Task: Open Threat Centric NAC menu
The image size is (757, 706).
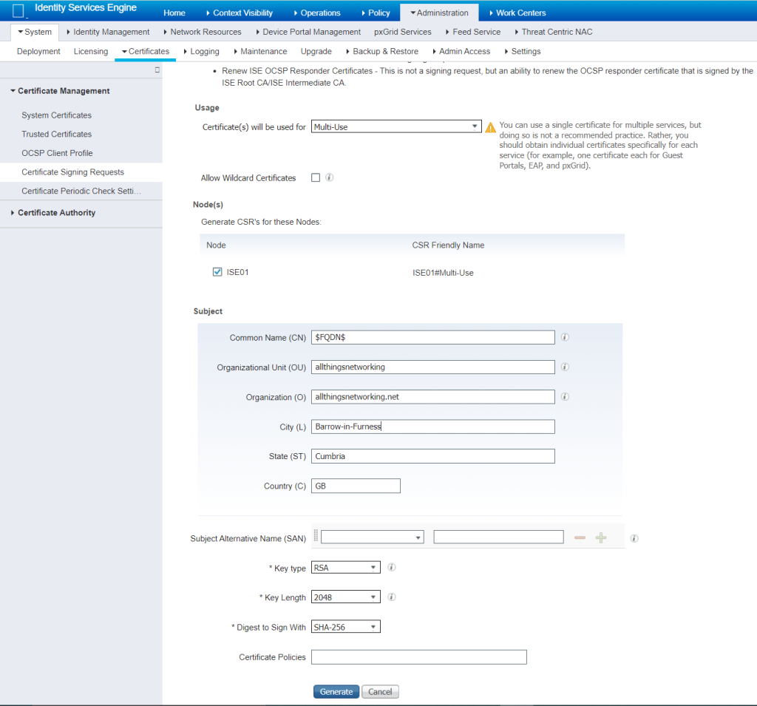Action: 554,32
